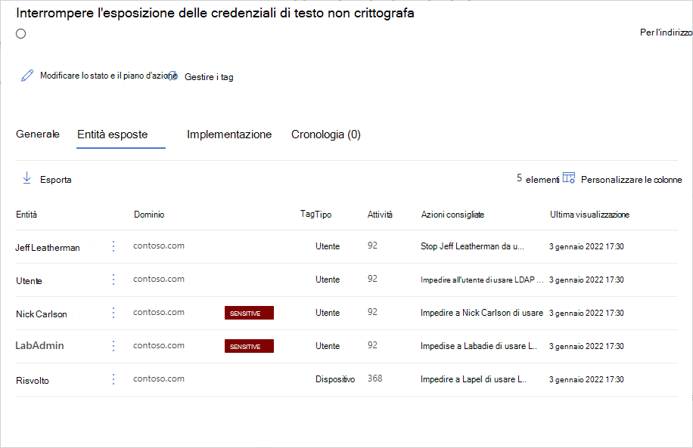Open the three-dot menu for LabAdmin
This screenshot has width=693, height=448.
[113, 346]
